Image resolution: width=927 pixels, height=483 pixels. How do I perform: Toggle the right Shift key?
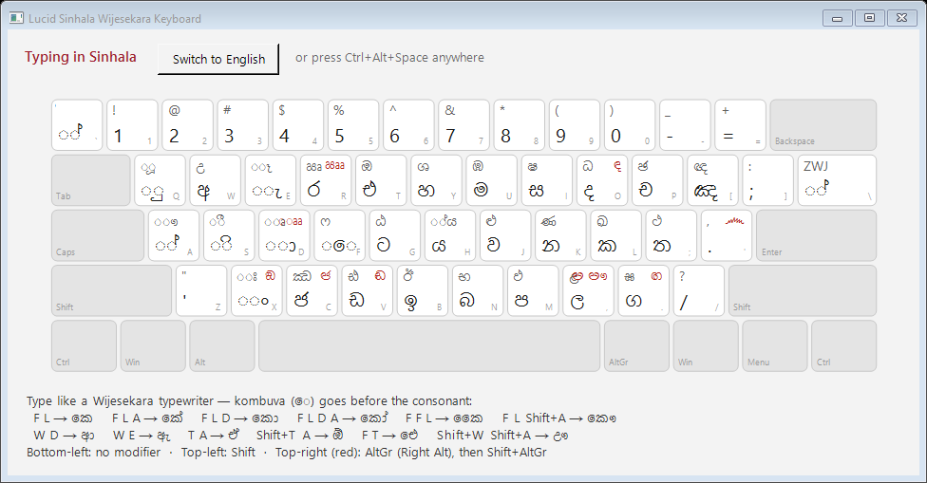point(803,290)
